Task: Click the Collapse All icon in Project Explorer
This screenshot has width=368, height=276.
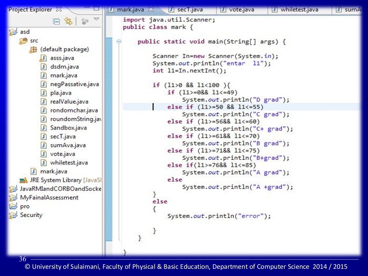Action: 56,21
